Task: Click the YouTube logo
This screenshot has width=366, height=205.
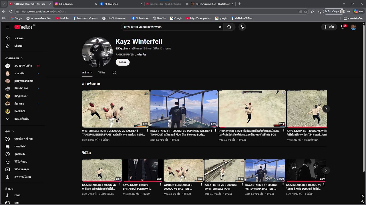Action: coord(23,27)
